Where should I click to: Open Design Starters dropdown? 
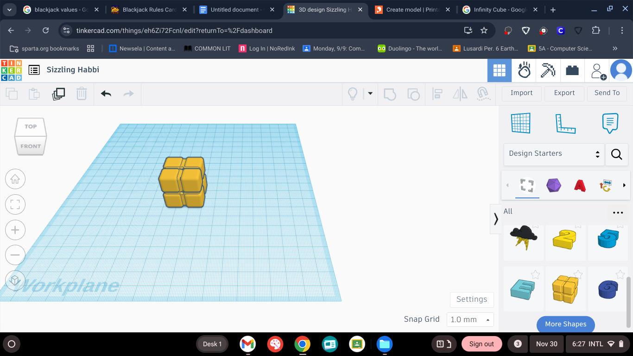coord(554,154)
